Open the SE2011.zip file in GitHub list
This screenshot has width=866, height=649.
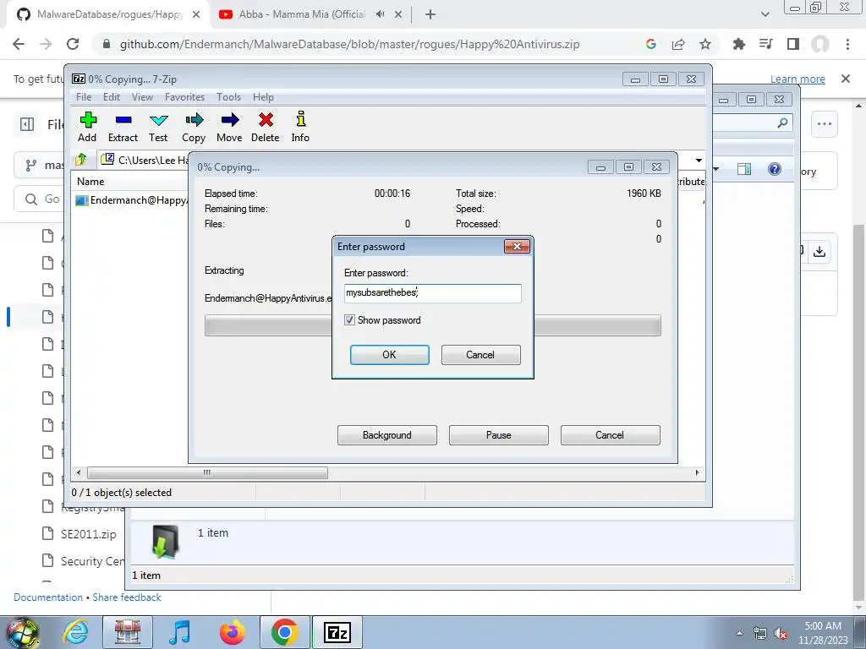88,534
